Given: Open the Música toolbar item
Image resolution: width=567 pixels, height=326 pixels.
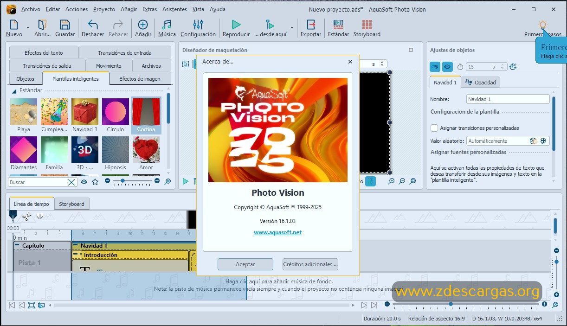Looking at the screenshot, I should coord(167,25).
